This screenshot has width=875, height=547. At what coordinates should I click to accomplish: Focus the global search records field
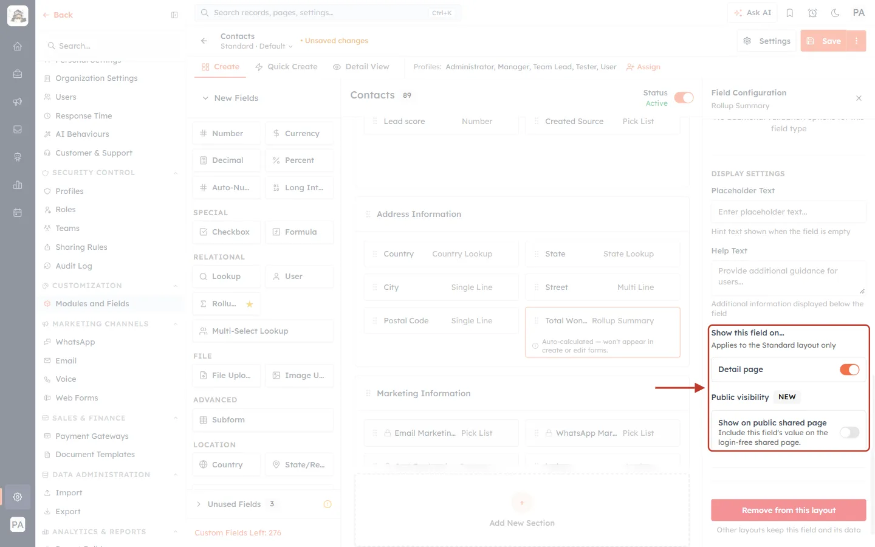pyautogui.click(x=328, y=13)
